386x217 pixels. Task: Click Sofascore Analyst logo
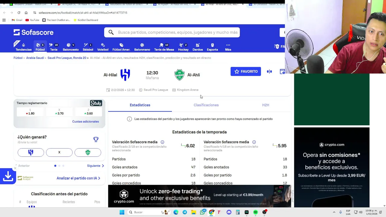point(26,178)
